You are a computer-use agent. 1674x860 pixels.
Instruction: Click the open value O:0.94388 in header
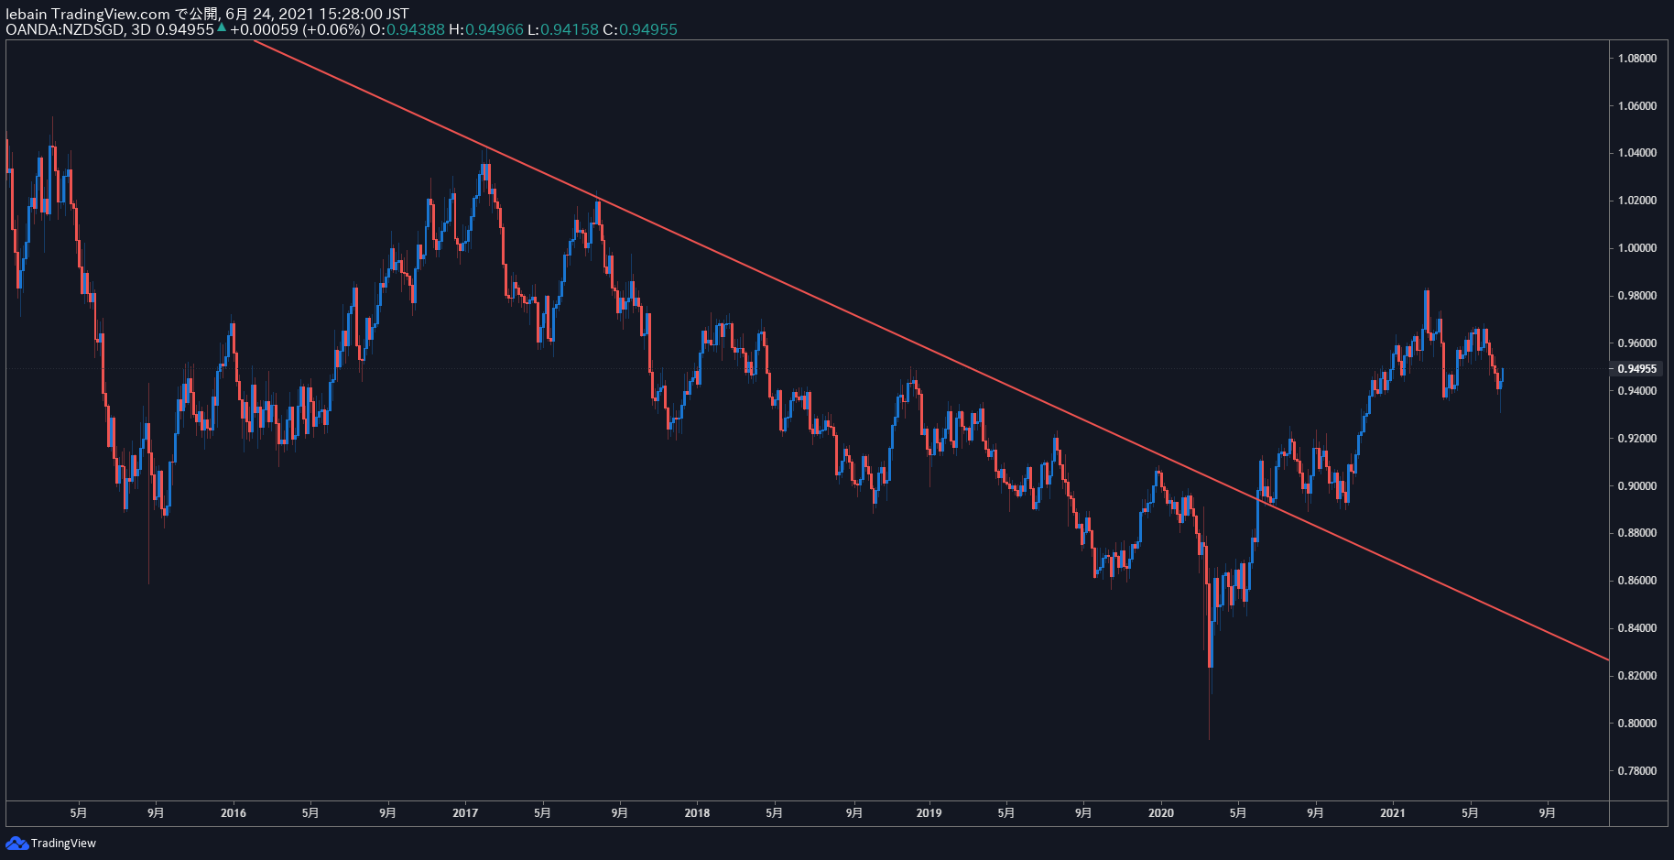click(407, 29)
